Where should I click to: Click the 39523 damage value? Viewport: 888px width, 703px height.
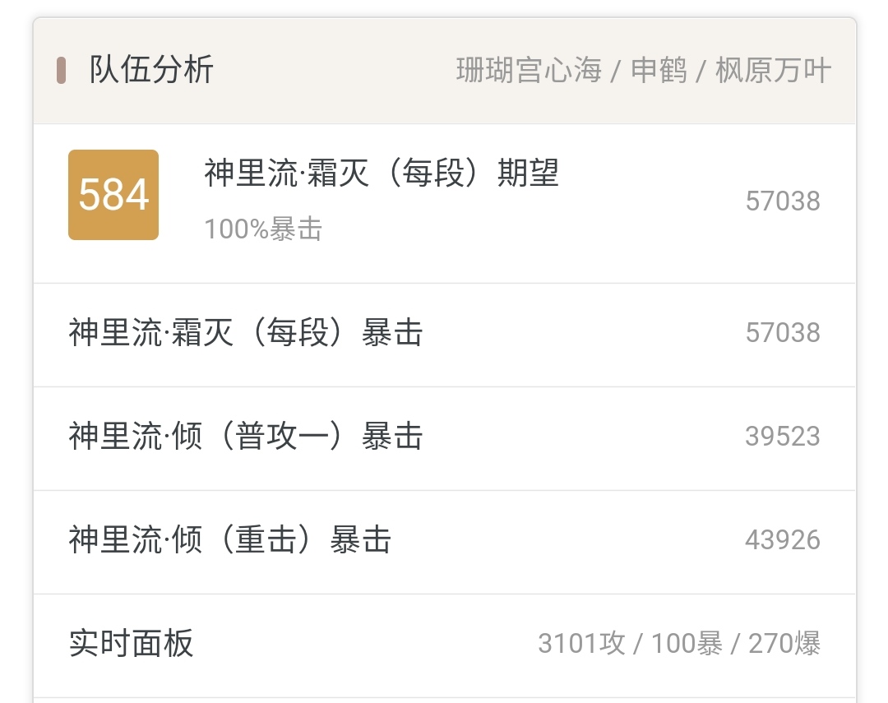click(783, 436)
